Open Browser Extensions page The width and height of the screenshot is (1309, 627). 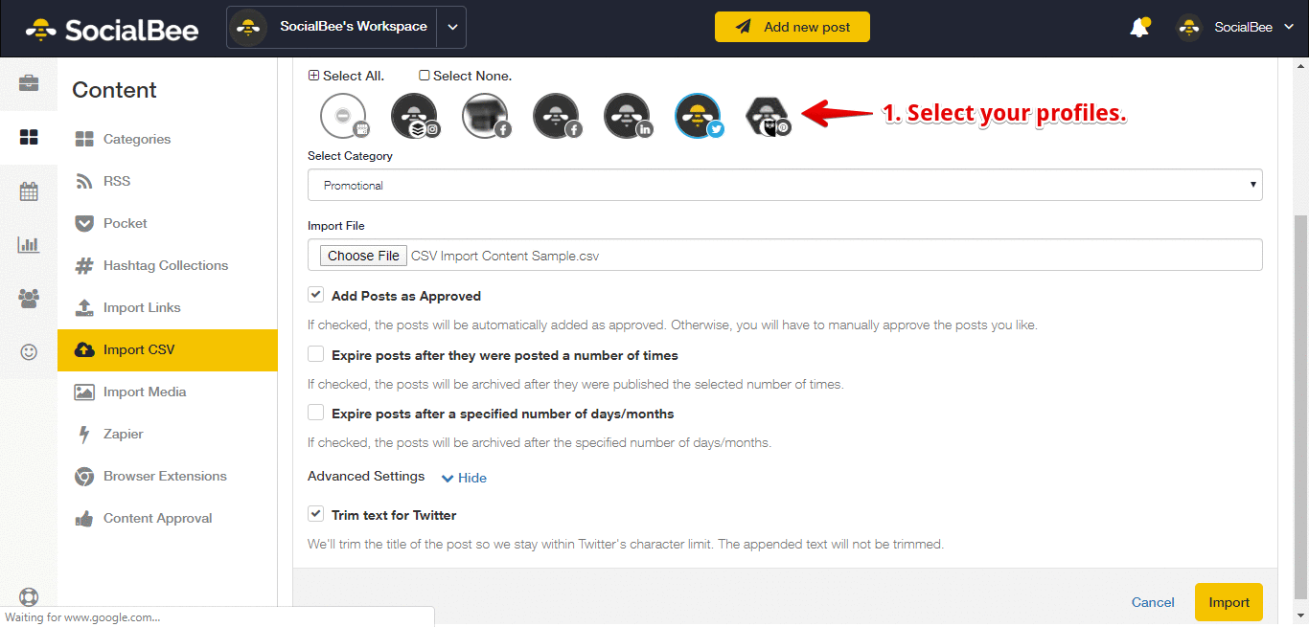[x=165, y=476]
